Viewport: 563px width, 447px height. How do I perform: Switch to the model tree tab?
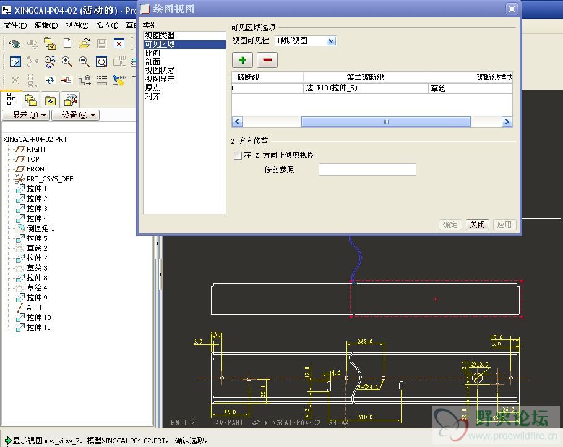click(x=11, y=99)
